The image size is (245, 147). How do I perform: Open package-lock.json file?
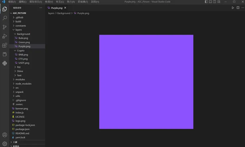coord(27,125)
